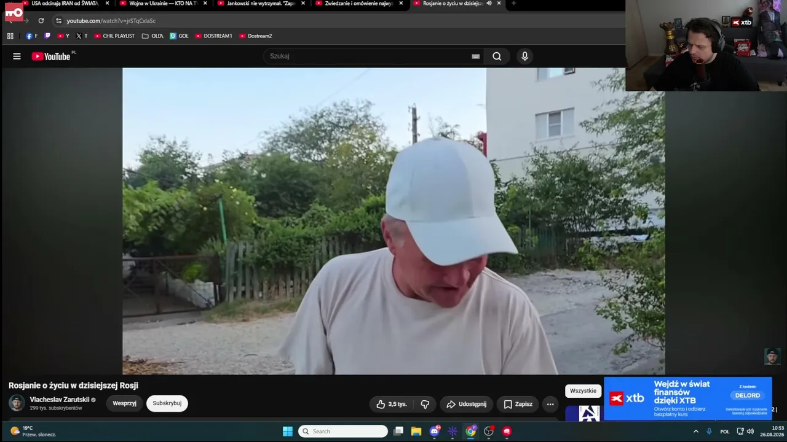Screen dimensions: 787x442
Task: Save the video with Zapisz
Action: point(518,404)
